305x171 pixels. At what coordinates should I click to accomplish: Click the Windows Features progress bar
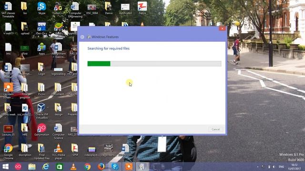154,64
